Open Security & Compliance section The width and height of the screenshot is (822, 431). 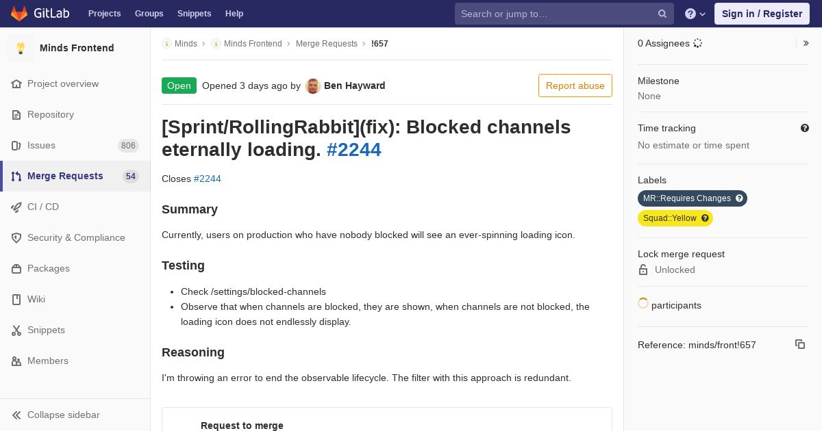coord(76,237)
